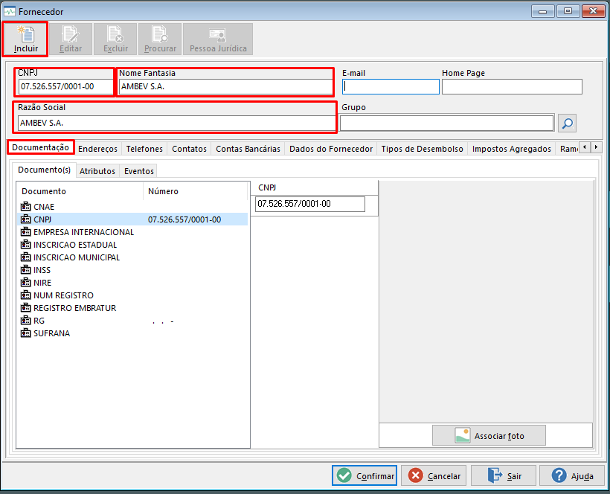This screenshot has width=610, height=494.
Task: Select the REGISTRO EMBRATUR document icon
Action: click(x=26, y=308)
